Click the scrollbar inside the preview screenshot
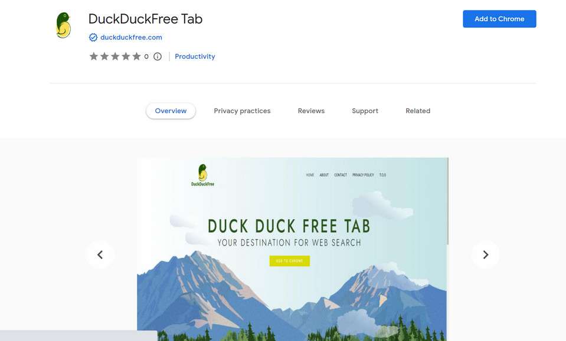This screenshot has width=566, height=341. 447,201
